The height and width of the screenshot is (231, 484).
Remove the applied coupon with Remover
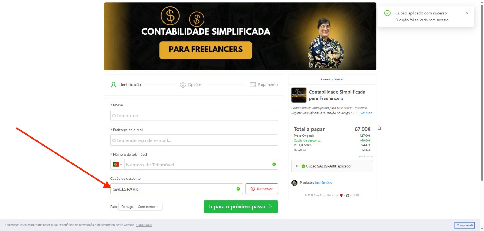coord(262,189)
